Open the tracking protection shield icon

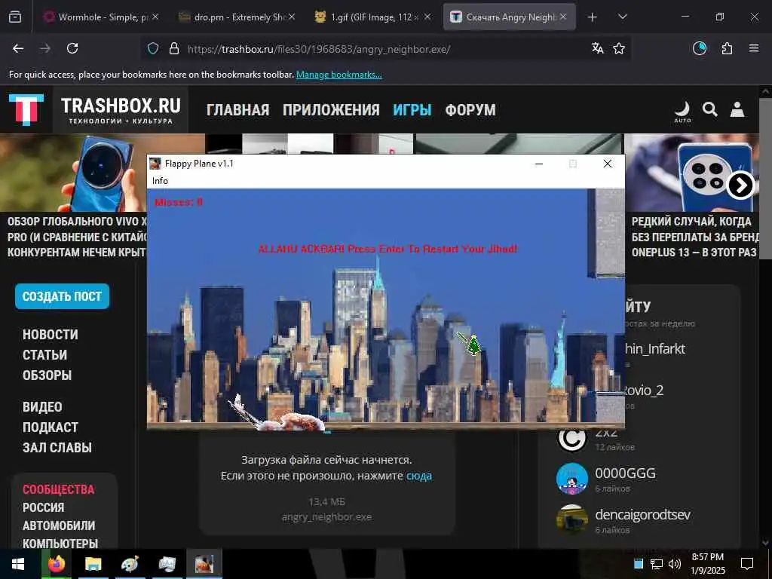point(153,48)
